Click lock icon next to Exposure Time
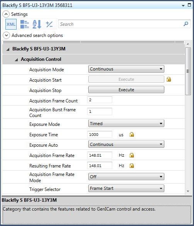Screen dimensions: 194x226 [132, 134]
